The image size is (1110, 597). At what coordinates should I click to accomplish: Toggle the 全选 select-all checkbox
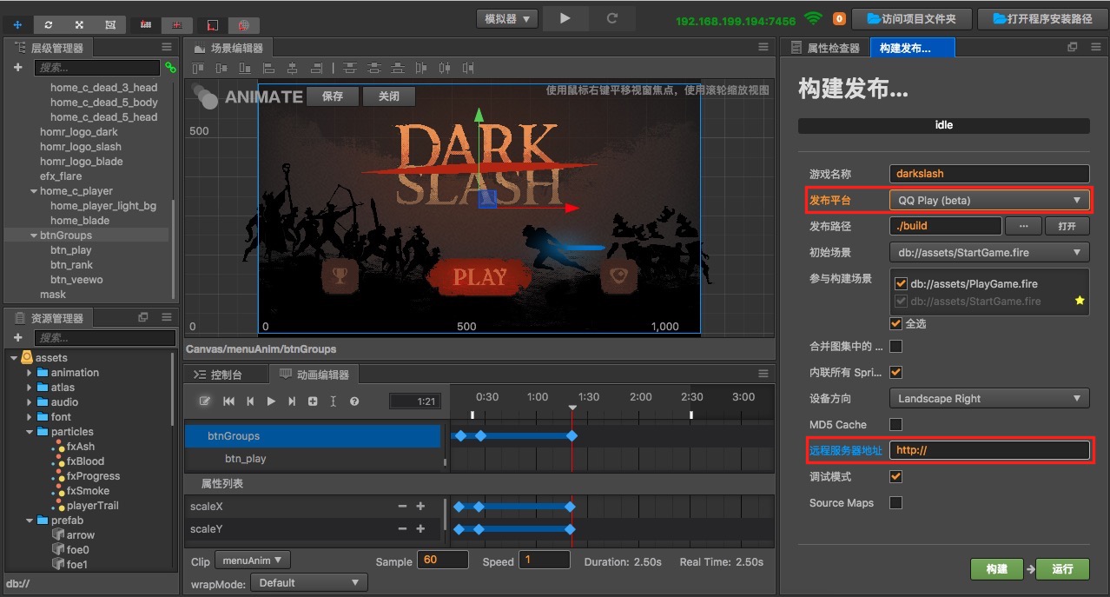point(895,323)
